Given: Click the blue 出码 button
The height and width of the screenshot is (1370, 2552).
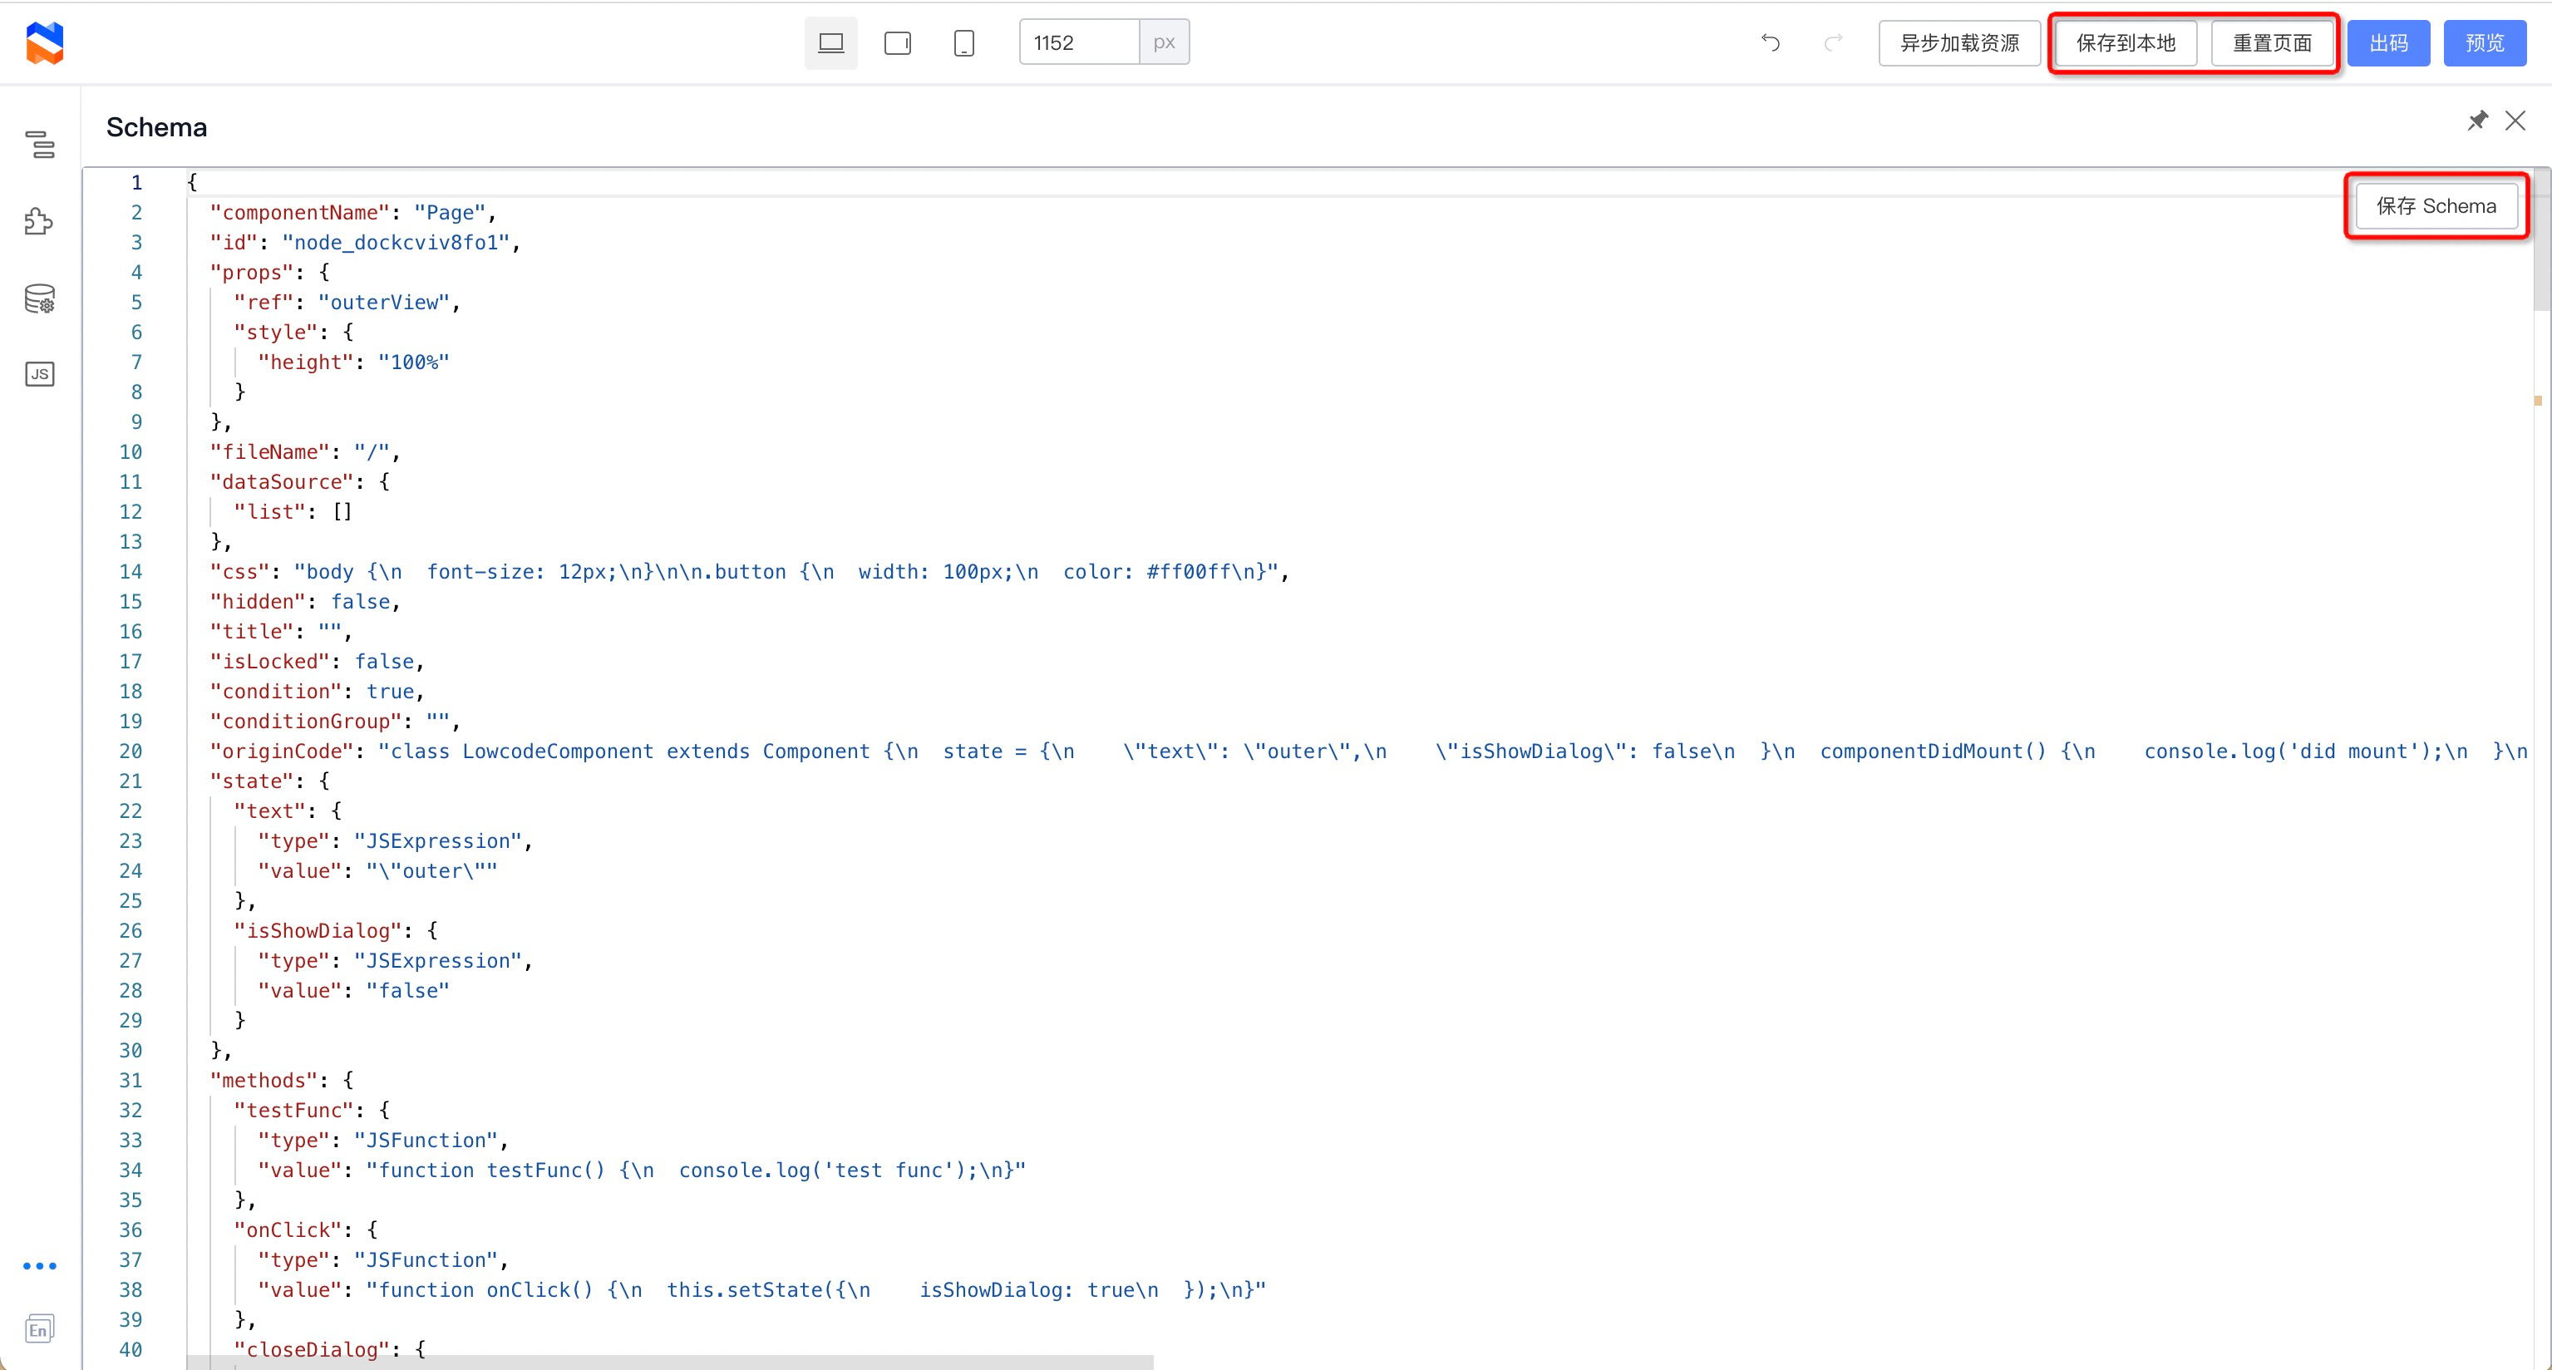Looking at the screenshot, I should click(x=2387, y=42).
